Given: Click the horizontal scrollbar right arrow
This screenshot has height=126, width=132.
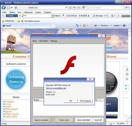Looking at the screenshot, I should pyautogui.click(x=127, y=120).
